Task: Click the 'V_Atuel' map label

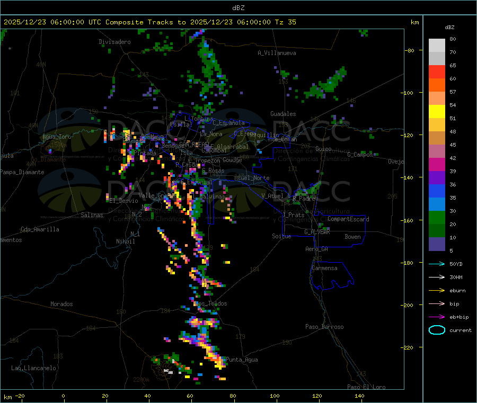Action: tap(272, 196)
